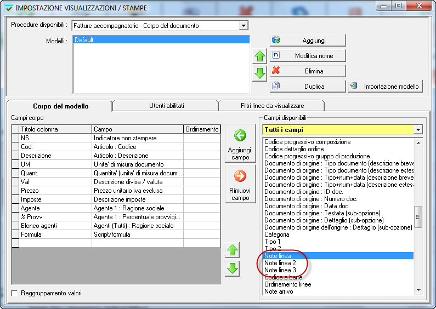
Task: Click the Importazione modello icon
Action: 354,85
